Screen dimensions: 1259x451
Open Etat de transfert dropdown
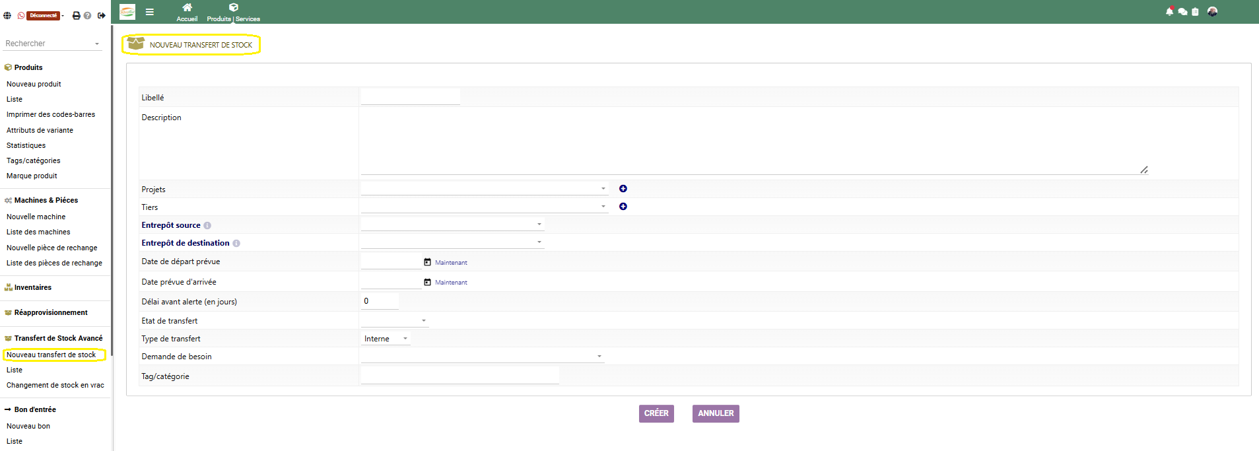click(395, 321)
